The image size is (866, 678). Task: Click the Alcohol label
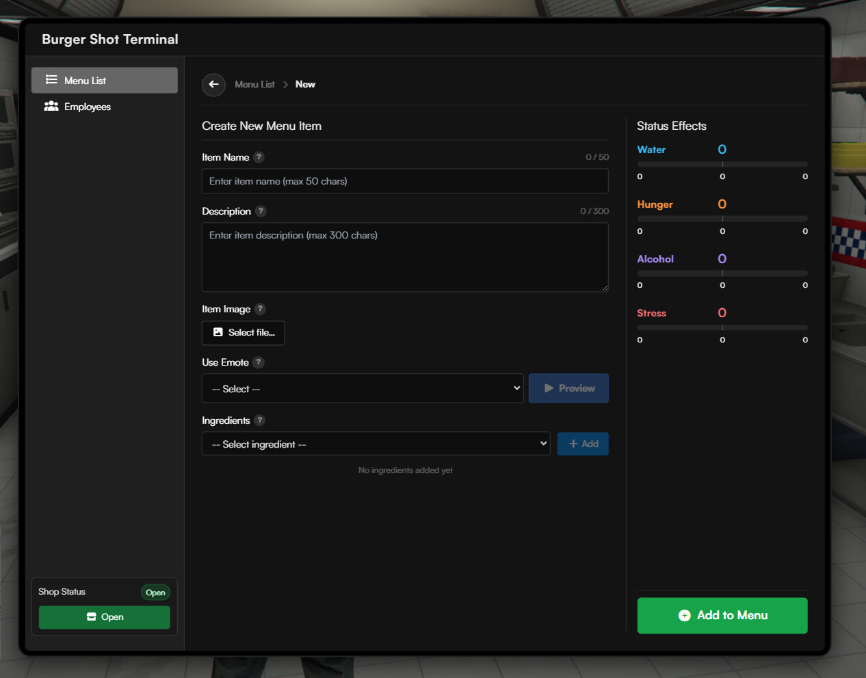click(655, 259)
